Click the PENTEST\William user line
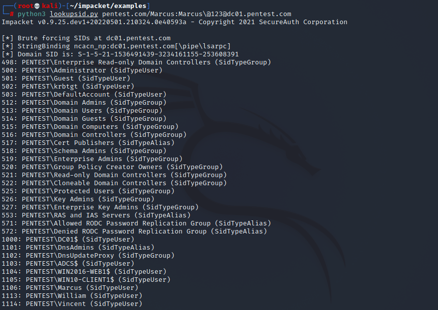This screenshot has height=310, width=438. [x=72, y=296]
